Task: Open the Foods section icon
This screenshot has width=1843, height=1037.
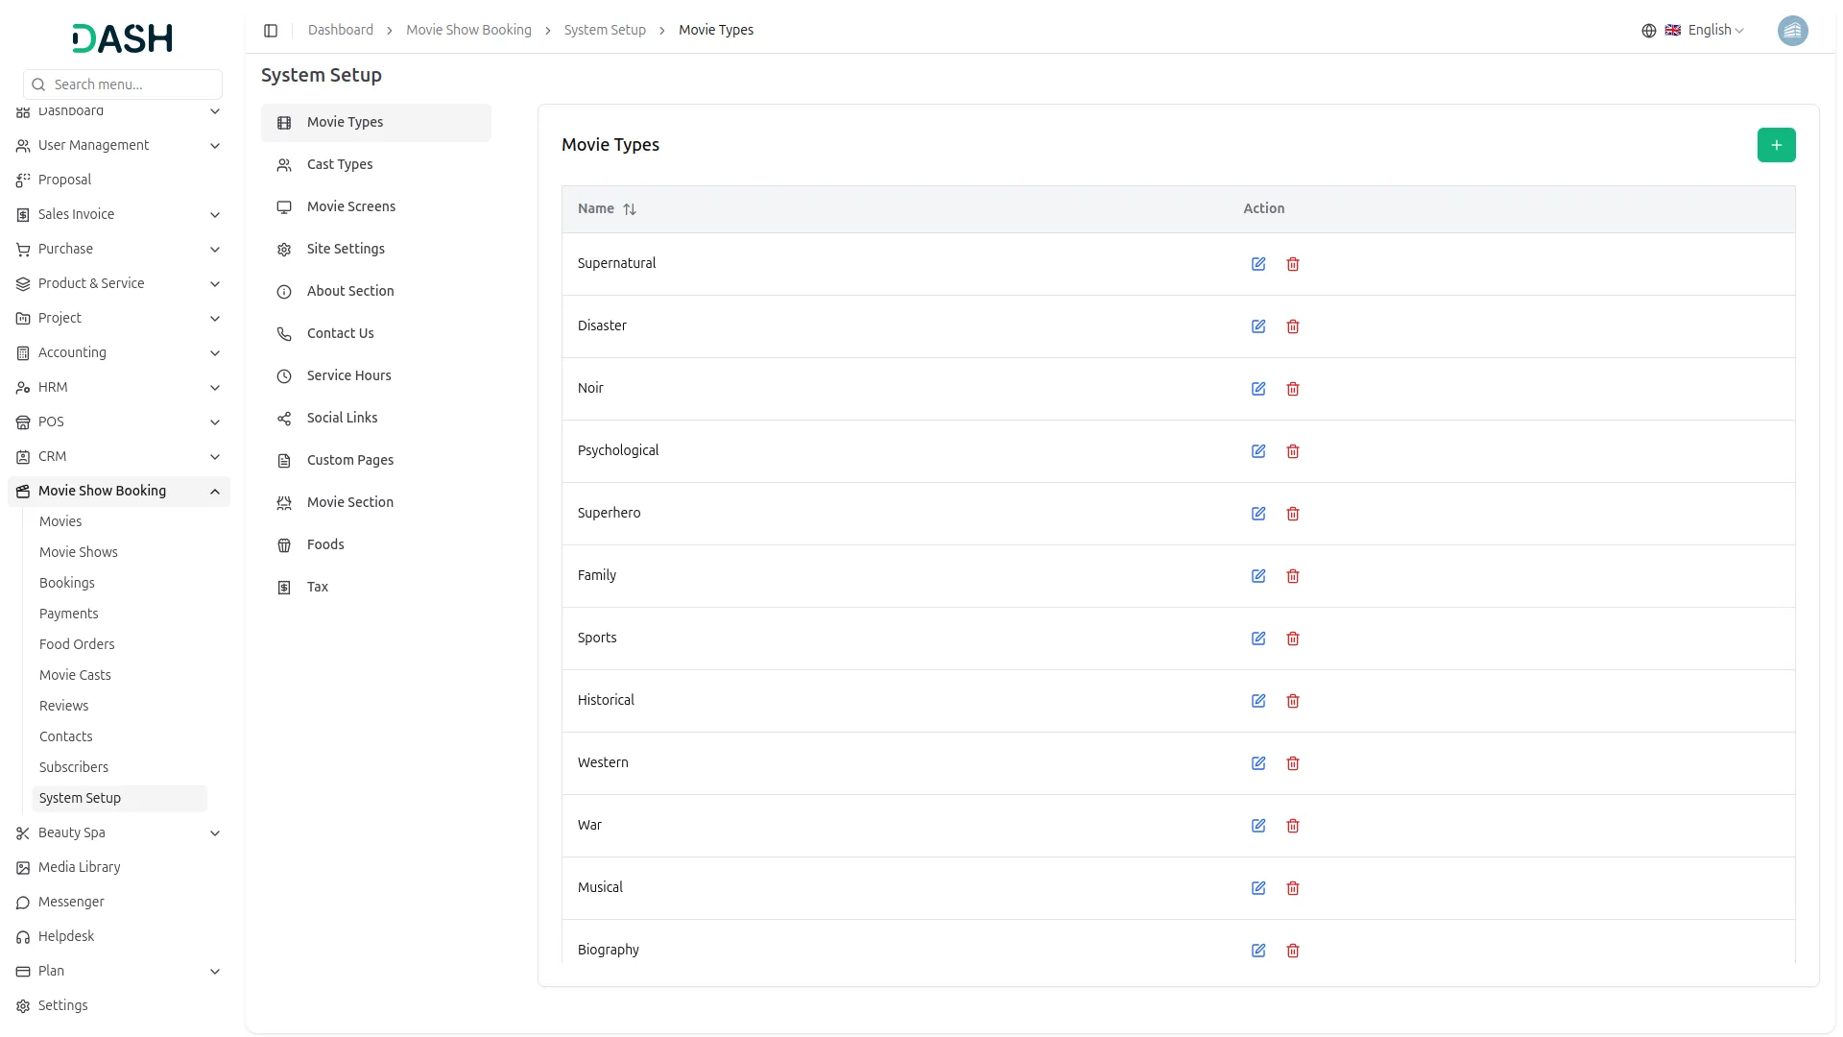Action: click(x=283, y=544)
